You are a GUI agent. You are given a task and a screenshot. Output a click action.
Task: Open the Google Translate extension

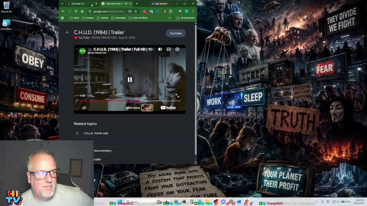151,11
